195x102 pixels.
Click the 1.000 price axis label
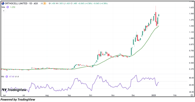tap(191, 38)
